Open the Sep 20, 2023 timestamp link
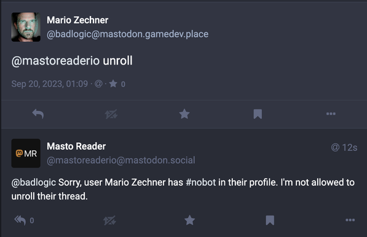The height and width of the screenshot is (237, 367). 50,84
